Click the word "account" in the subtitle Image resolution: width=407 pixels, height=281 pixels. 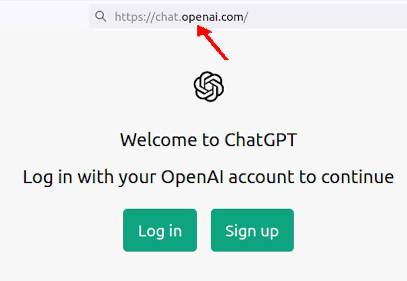point(261,177)
